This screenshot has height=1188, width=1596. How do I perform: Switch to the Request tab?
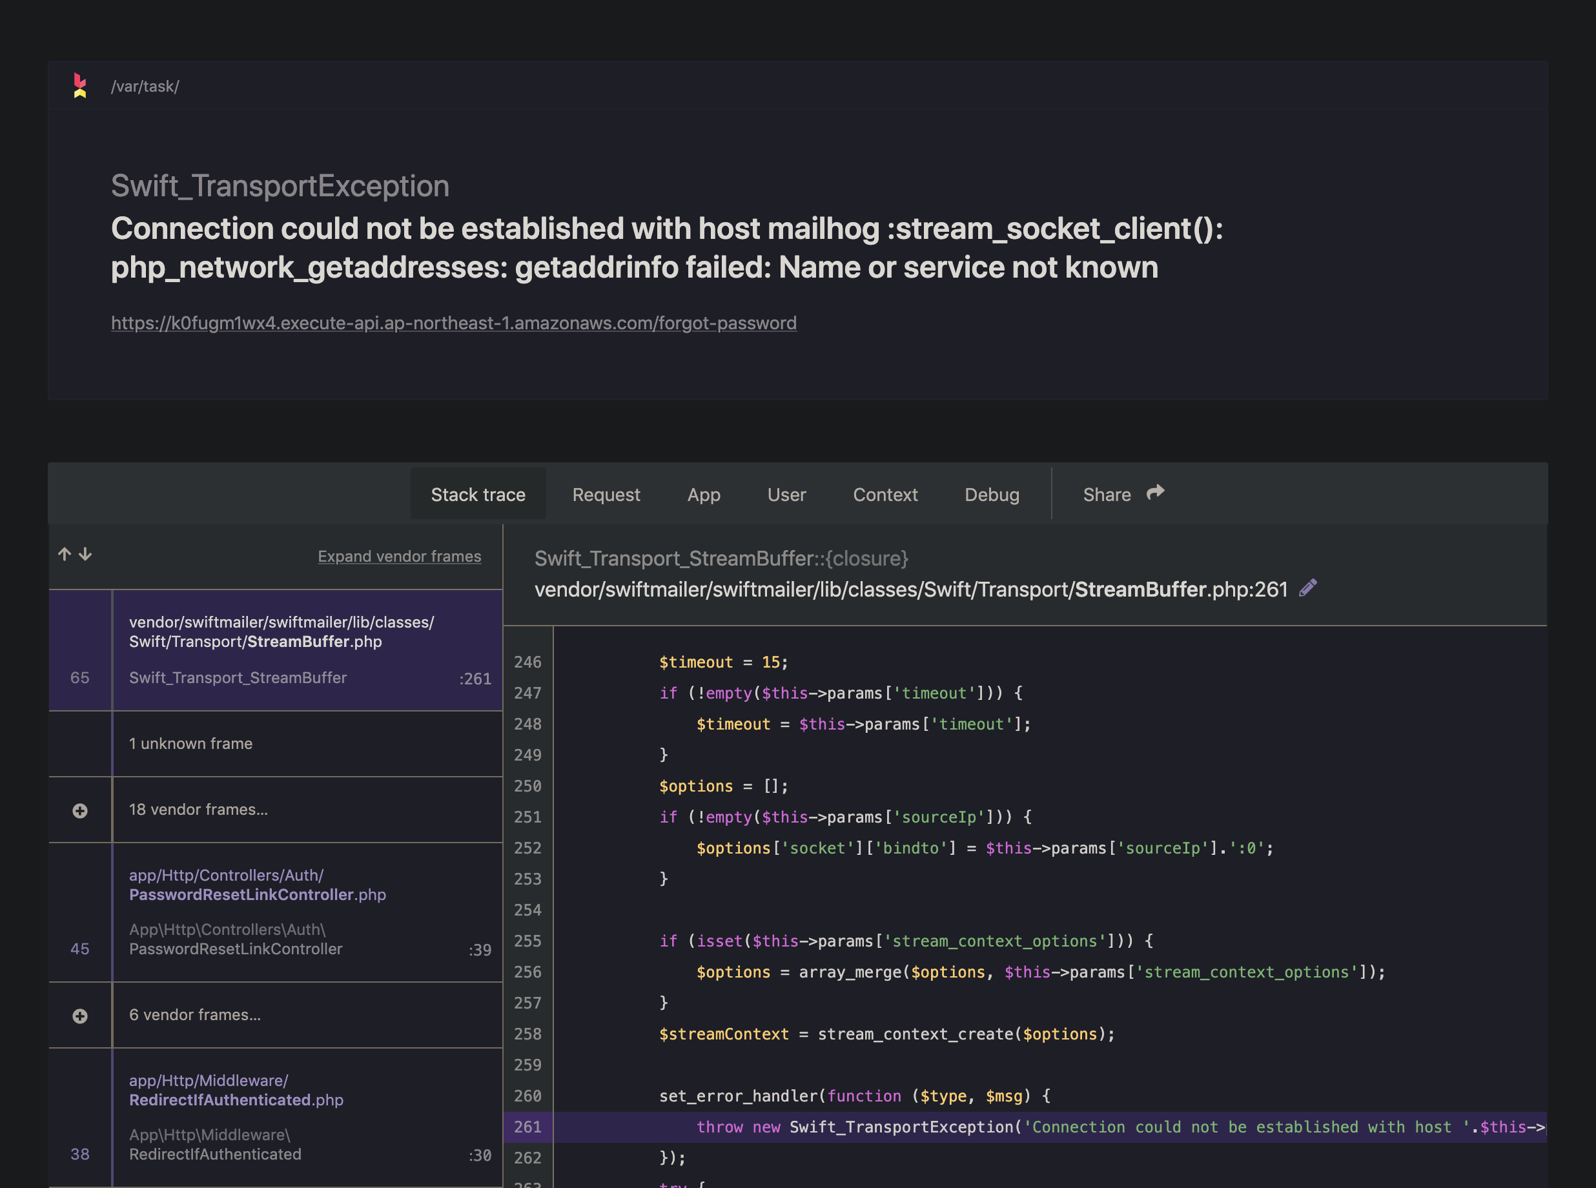click(606, 495)
